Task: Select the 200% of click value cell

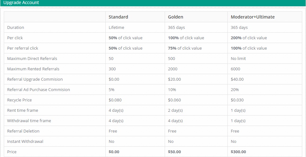Action: 249,38
